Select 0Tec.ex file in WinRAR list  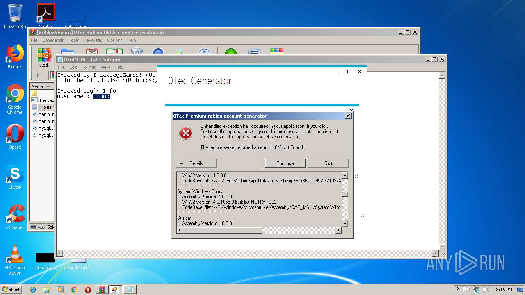43,100
